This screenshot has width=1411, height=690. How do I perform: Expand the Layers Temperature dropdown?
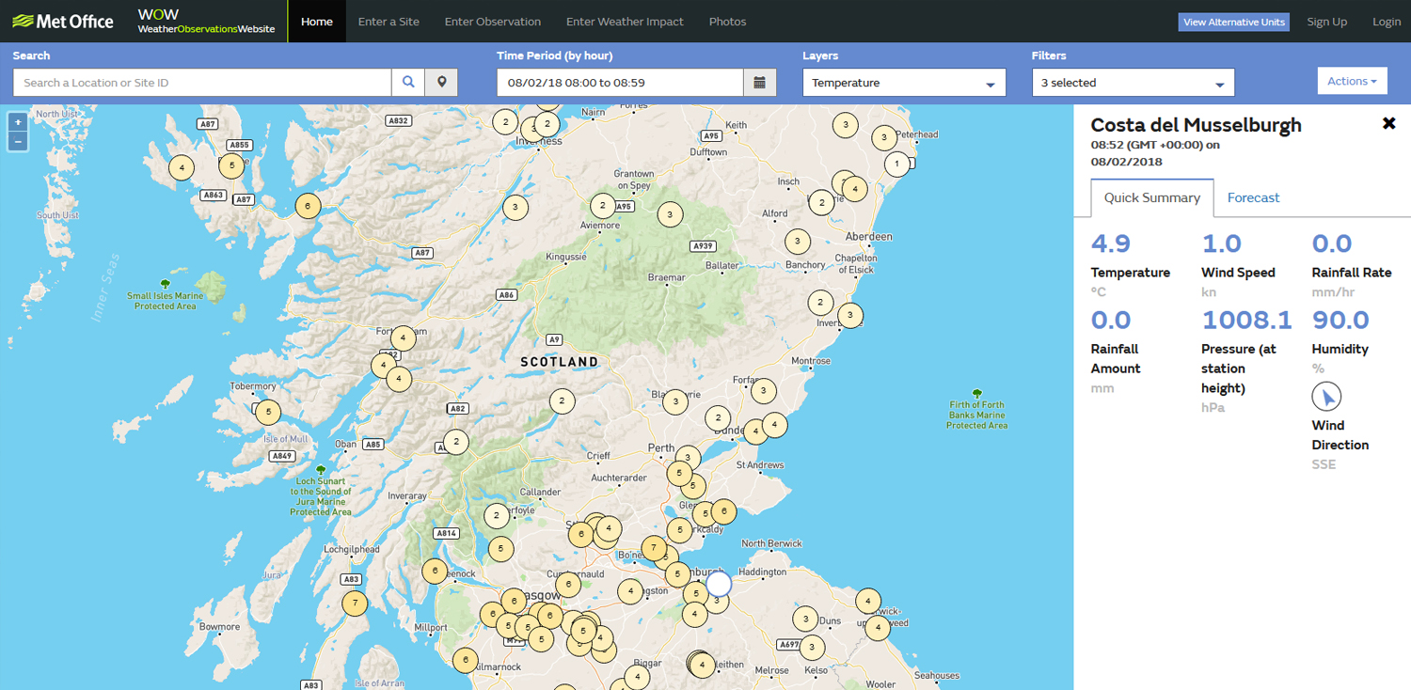point(903,83)
